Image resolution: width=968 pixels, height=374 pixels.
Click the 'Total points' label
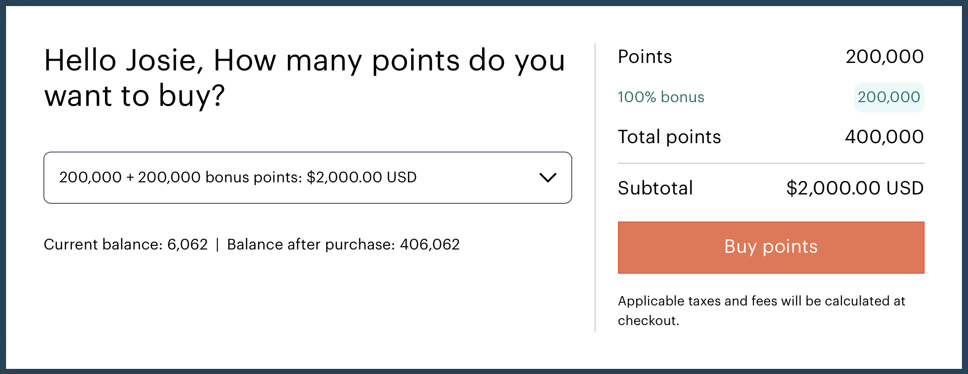669,137
